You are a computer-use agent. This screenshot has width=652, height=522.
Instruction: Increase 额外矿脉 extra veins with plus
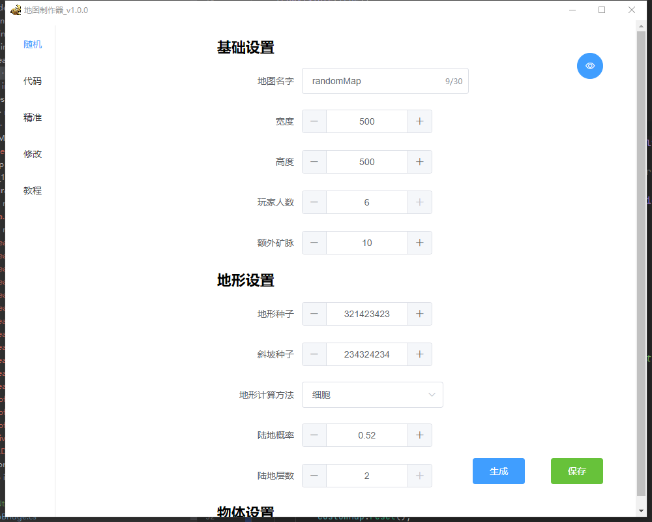point(419,243)
